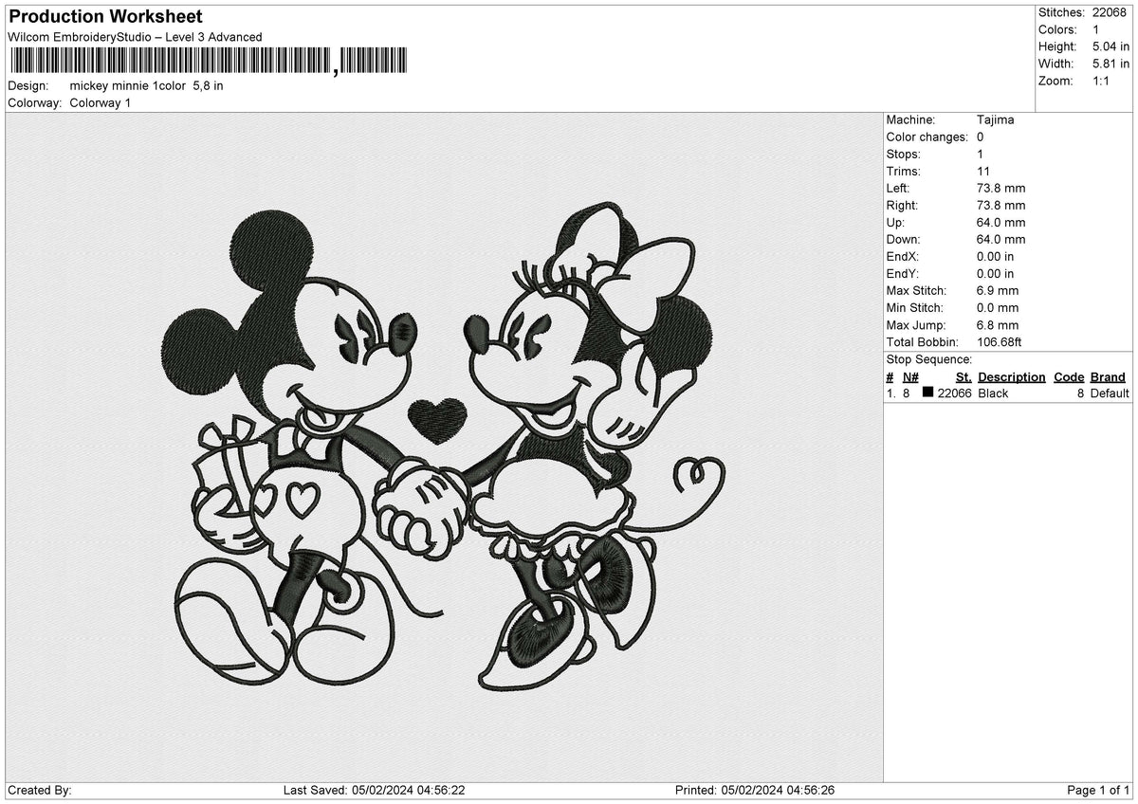Click the Left value 73.8 mm
This screenshot has width=1138, height=804.
coord(1000,188)
